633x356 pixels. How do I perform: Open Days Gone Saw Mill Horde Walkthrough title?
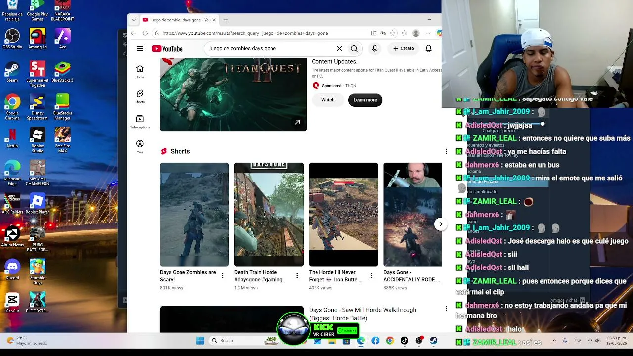point(362,314)
